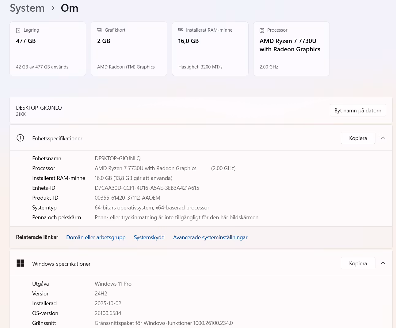
Task: Click the Windows logo beside Windows-specifikationer
Action: [20, 263]
